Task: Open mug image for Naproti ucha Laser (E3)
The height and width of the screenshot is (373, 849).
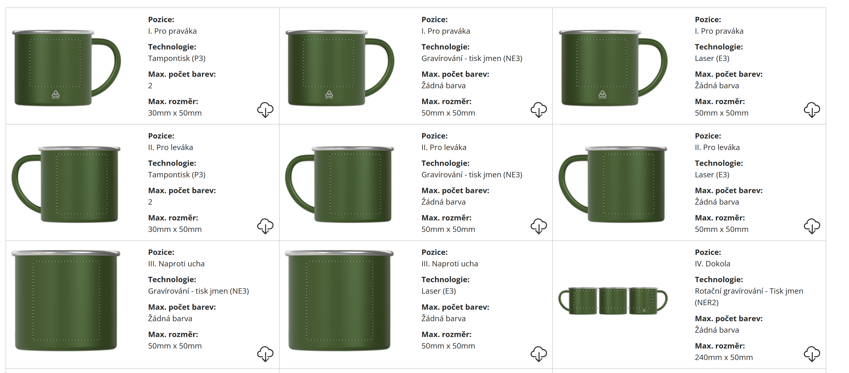Action: [339, 301]
